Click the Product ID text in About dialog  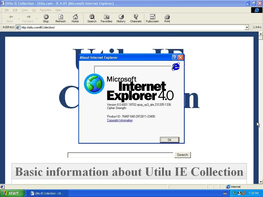pyautogui.click(x=131, y=116)
